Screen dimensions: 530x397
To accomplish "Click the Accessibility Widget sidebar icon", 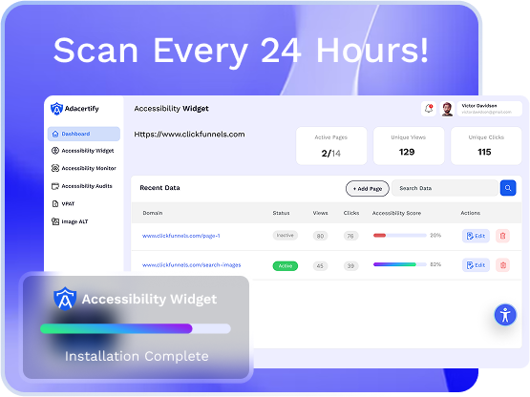I will pyautogui.click(x=55, y=151).
